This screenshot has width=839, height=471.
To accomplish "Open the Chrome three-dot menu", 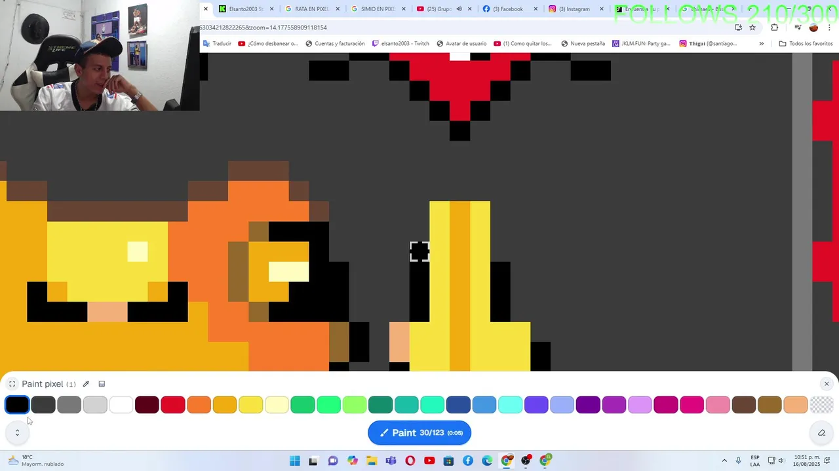I will click(x=829, y=27).
